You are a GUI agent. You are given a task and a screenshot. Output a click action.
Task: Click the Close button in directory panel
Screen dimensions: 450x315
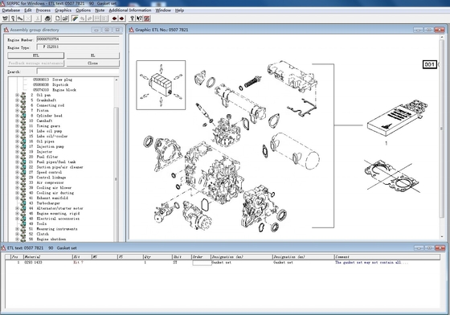pos(92,63)
